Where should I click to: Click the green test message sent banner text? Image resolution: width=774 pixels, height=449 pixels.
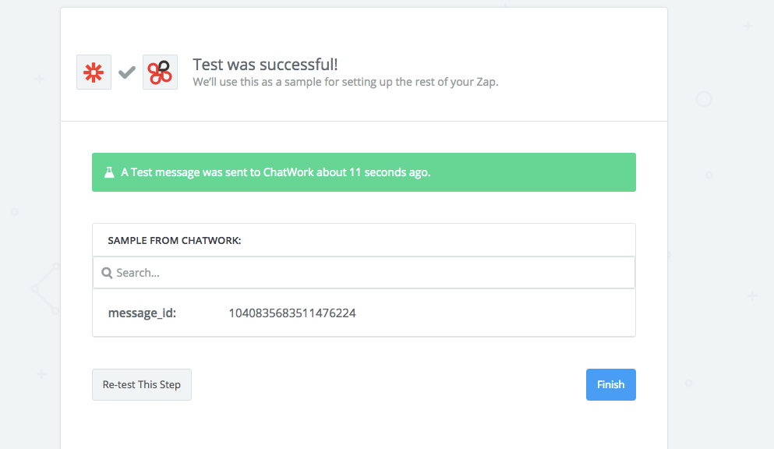(275, 172)
